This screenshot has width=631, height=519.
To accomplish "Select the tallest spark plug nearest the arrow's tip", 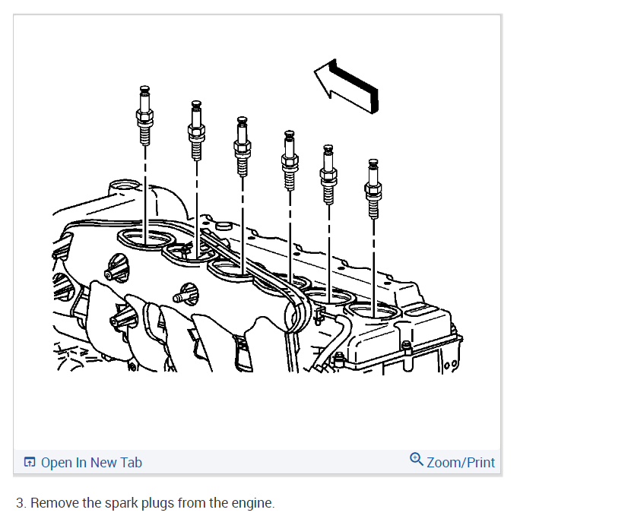I will 144,115.
